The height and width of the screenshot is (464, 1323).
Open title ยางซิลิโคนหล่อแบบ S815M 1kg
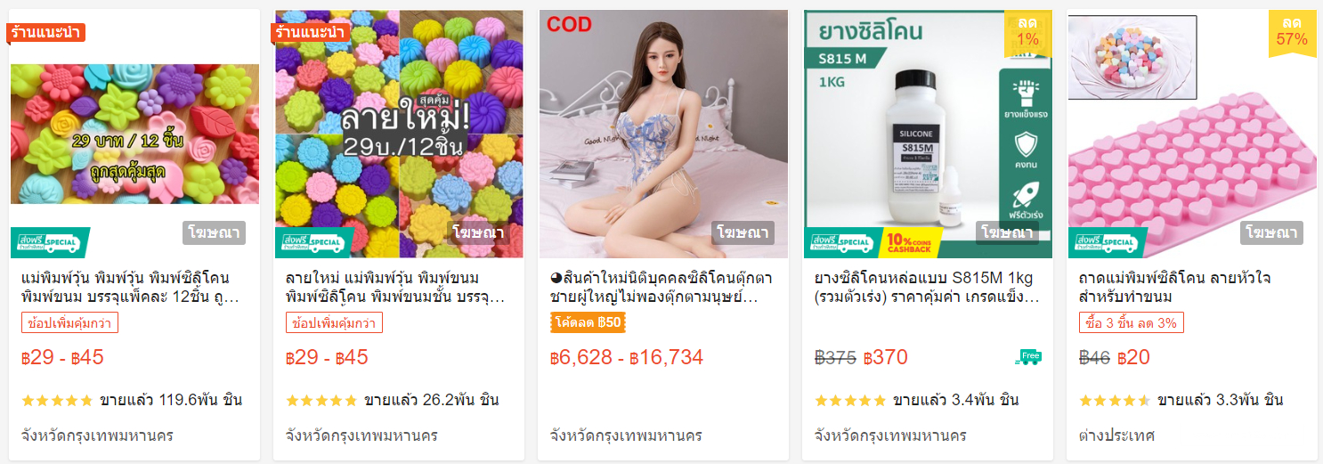927,287
